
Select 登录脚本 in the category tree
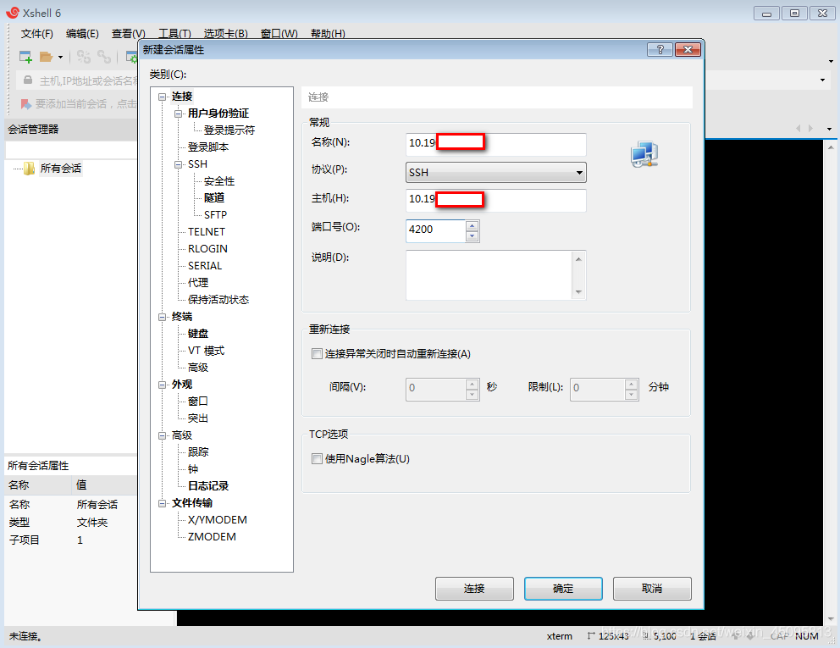pyautogui.click(x=208, y=147)
